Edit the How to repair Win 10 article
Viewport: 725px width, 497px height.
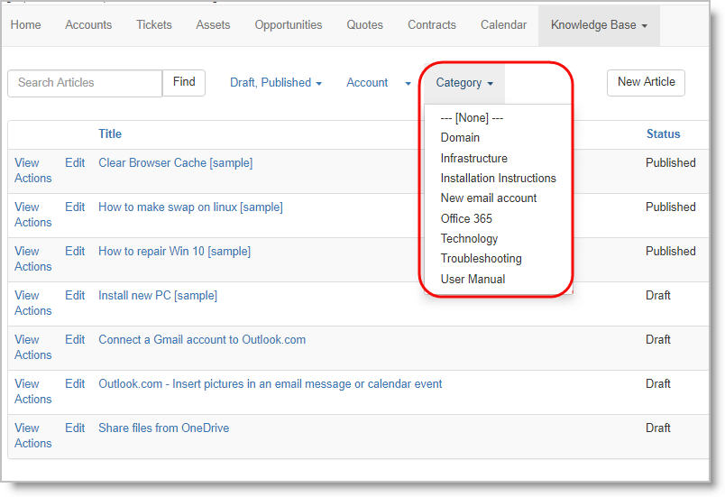click(75, 252)
